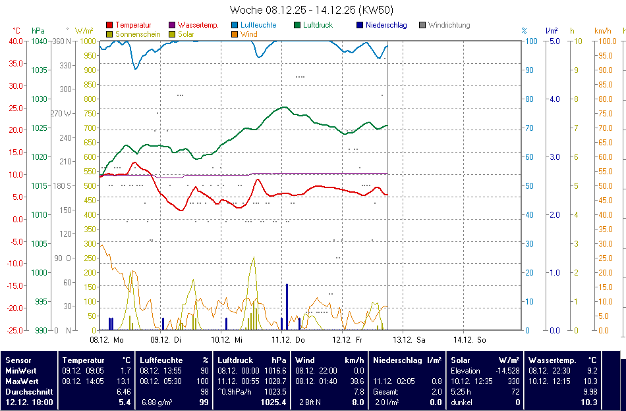Click the 12.12. 18:00 timestamp row label
This screenshot has width=626, height=411.
coord(28,402)
